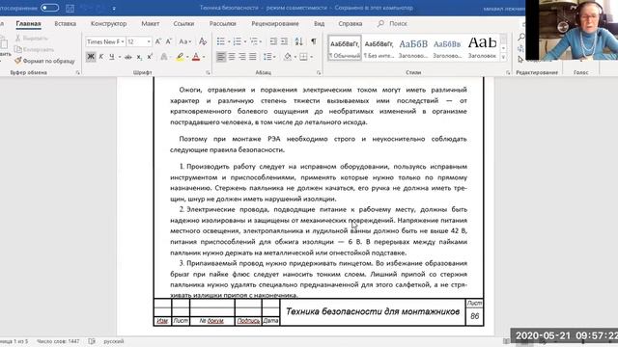Apply red font color

196,57
